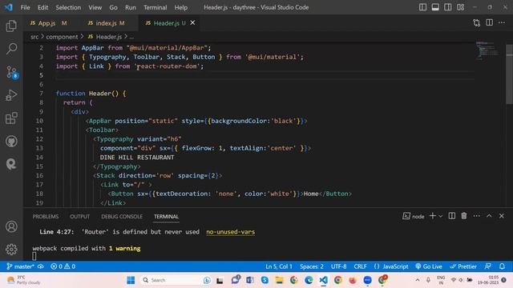This screenshot has width=513, height=288.
Task: Open the Accounts menu icon
Action: (x=11, y=226)
